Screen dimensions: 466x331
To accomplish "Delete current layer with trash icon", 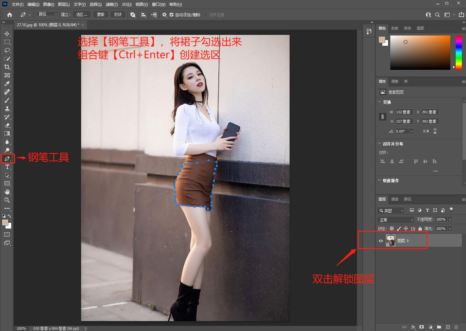I will coord(456,327).
